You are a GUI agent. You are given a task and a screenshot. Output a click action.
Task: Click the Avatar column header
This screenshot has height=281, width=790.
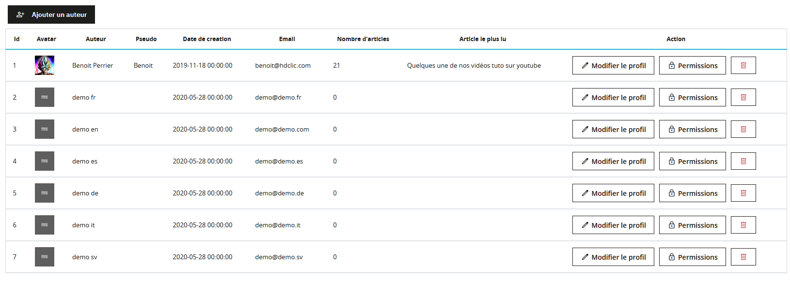[x=47, y=39]
